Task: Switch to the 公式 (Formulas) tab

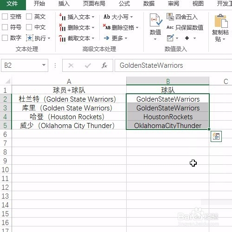Action: click(124, 4)
